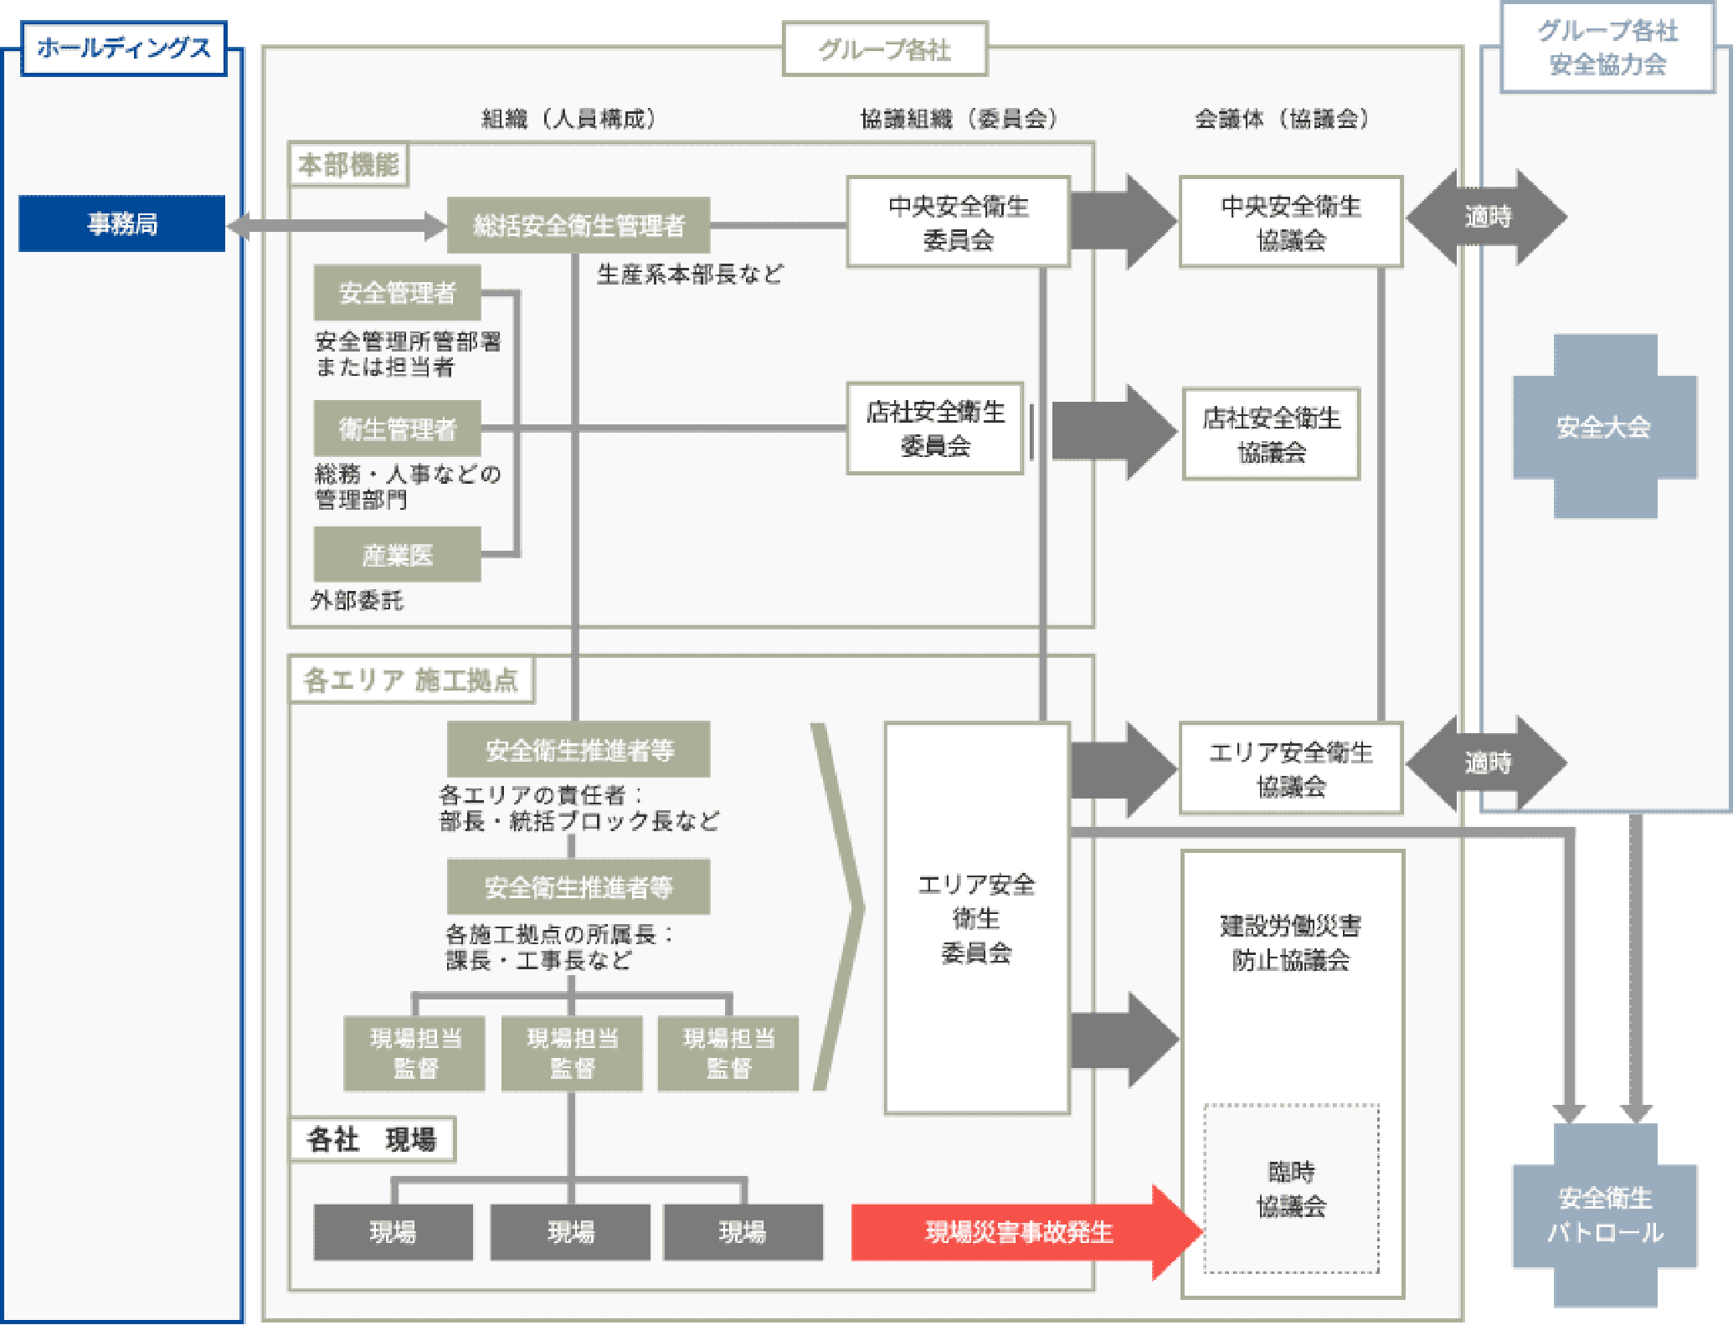
Task: Click the 外部委託 caption
Action: (357, 600)
